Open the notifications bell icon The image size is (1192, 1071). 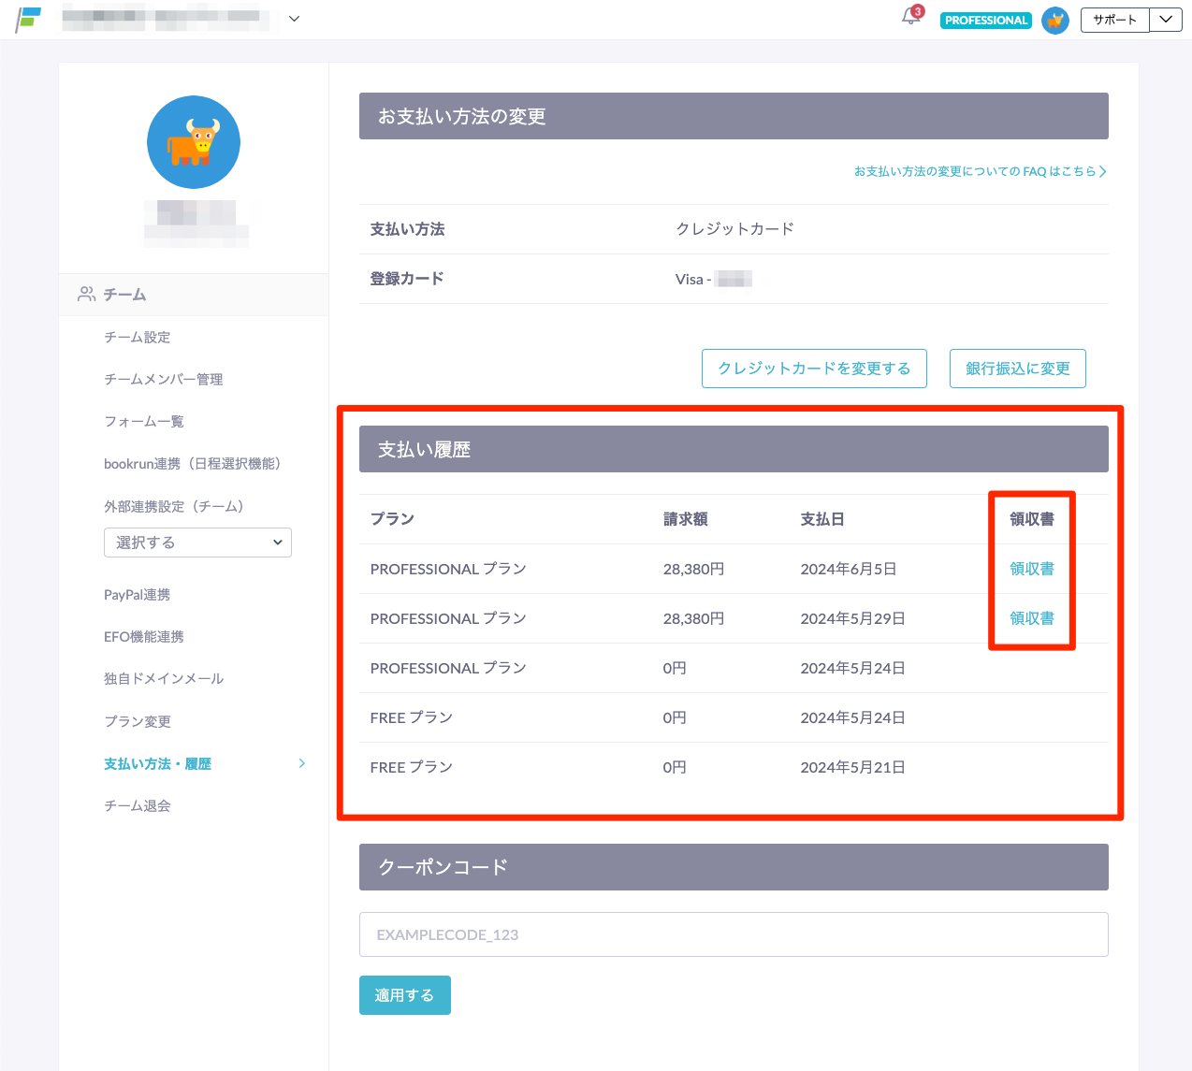tap(911, 17)
